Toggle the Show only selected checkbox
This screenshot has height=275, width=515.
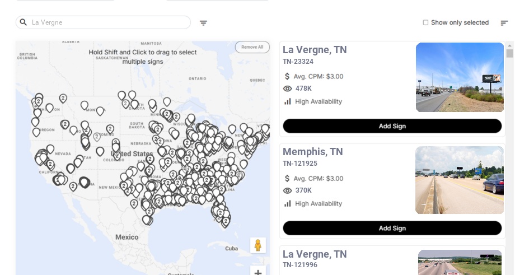[425, 23]
